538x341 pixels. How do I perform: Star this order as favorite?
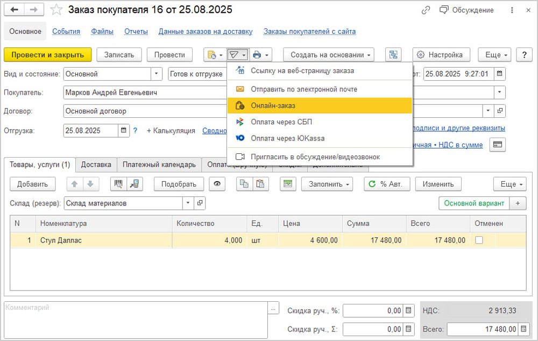(x=56, y=10)
